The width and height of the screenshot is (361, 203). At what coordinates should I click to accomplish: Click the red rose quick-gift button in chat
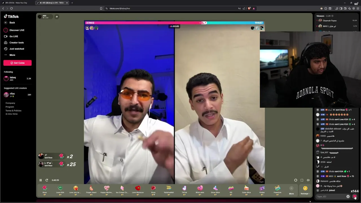(355, 197)
